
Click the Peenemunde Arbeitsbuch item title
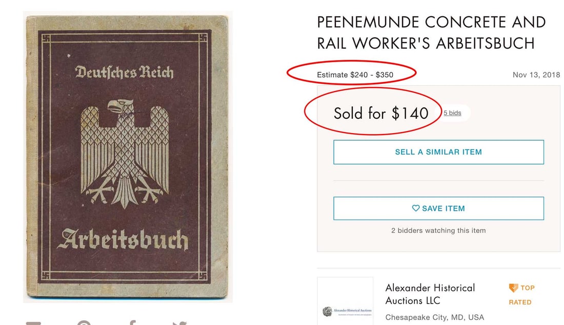click(431, 33)
